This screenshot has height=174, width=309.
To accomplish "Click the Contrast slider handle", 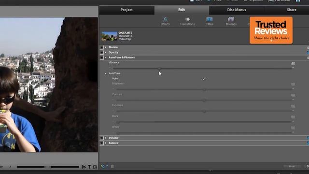I will 205,101.
